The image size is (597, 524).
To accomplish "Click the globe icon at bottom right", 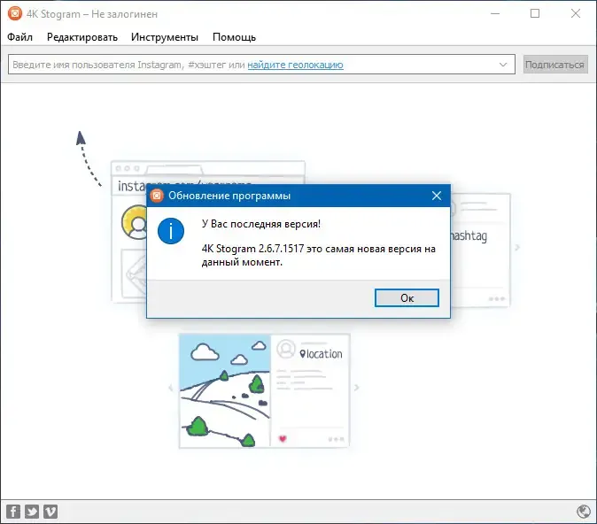I will tap(584, 512).
